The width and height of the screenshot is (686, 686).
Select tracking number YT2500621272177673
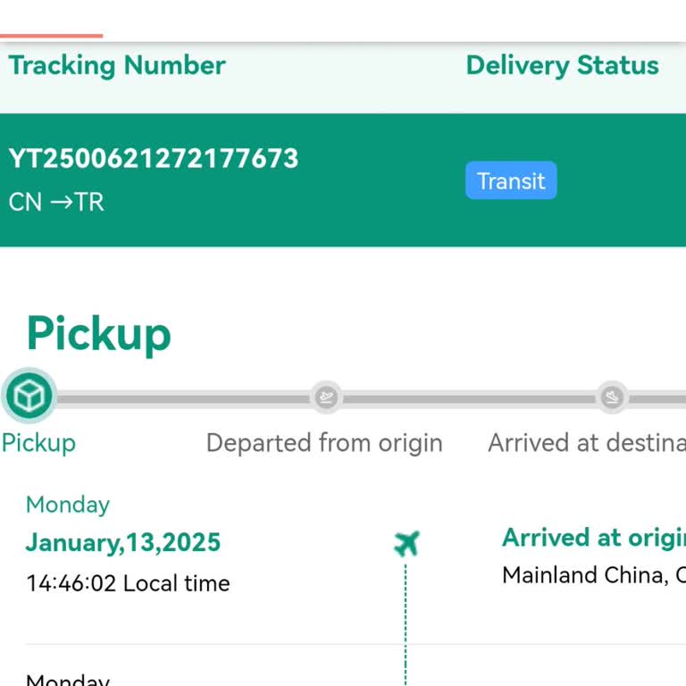pos(154,159)
